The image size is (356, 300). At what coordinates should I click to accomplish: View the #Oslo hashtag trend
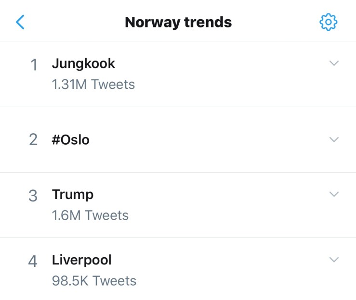coord(71,140)
